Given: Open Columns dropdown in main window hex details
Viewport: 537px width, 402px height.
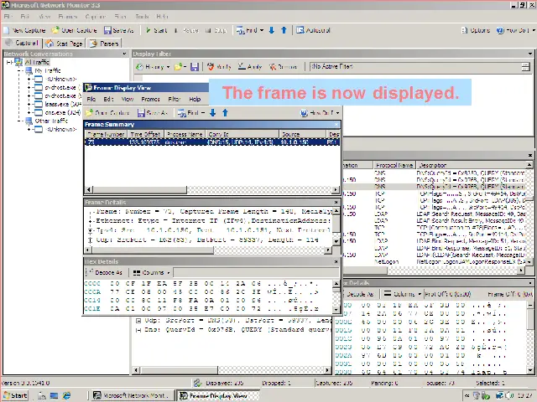Looking at the screenshot, I should pyautogui.click(x=402, y=294).
